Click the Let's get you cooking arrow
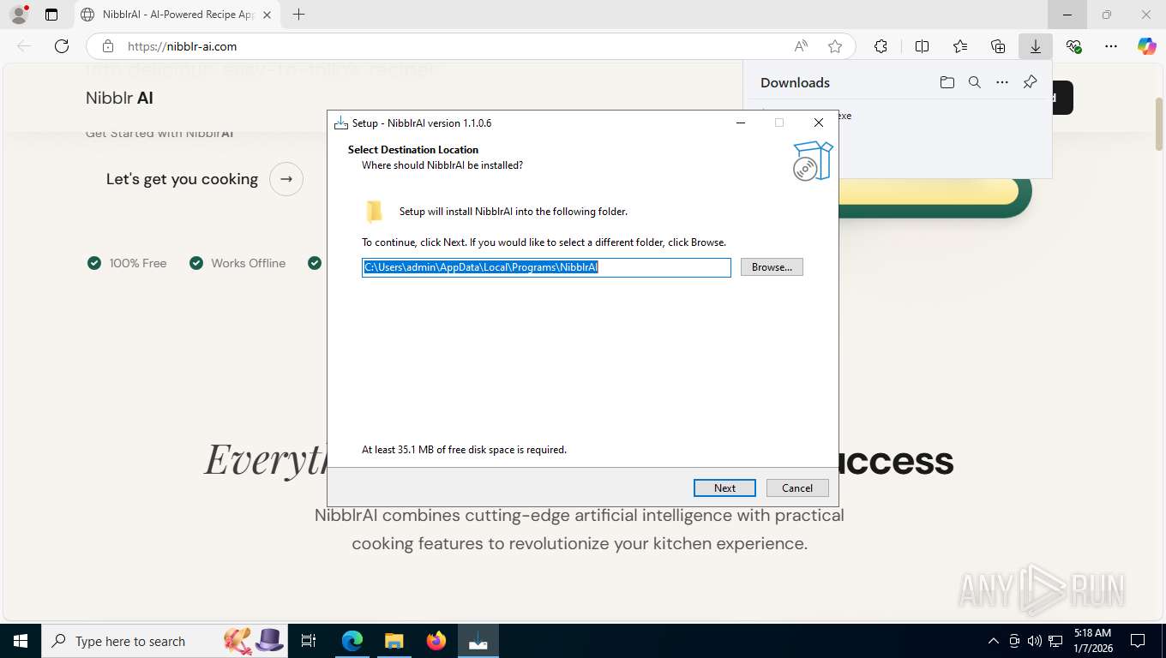Viewport: 1166px width, 658px height. (286, 179)
